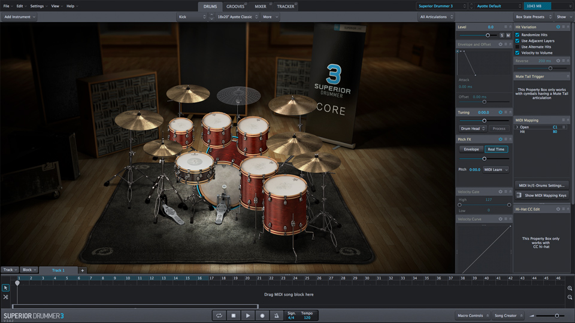Image resolution: width=575 pixels, height=323 pixels.
Task: Open the All Articulations dropdown
Action: coord(437,17)
